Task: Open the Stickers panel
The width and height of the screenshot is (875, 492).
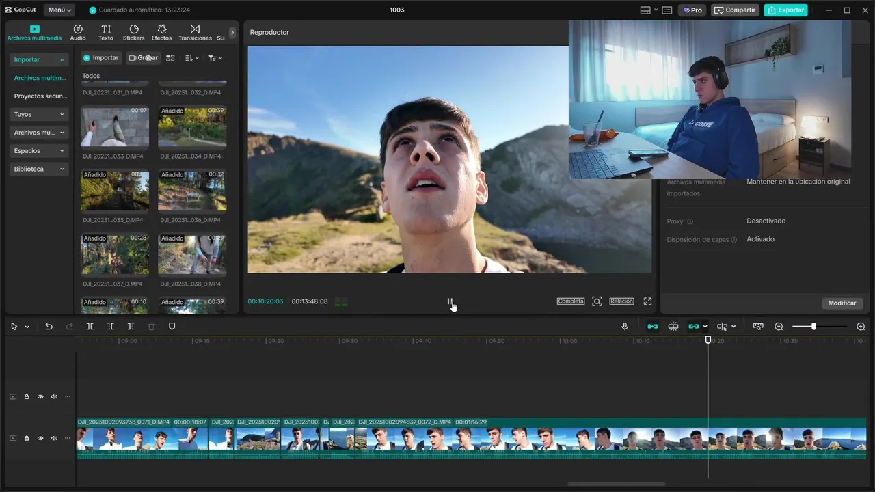Action: 133,32
